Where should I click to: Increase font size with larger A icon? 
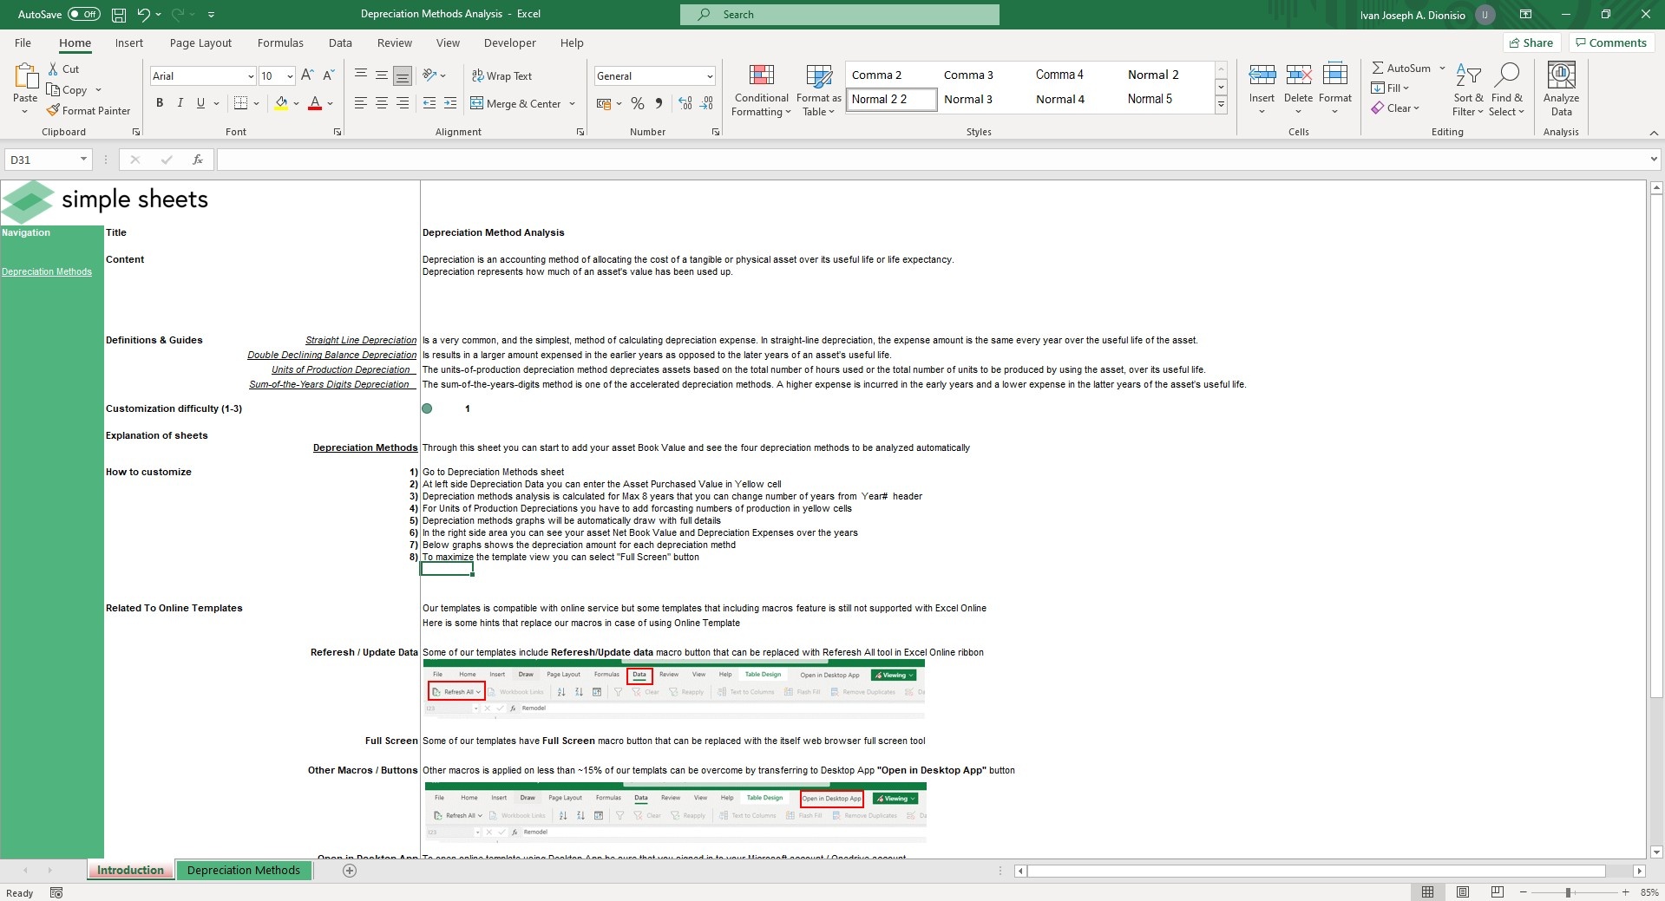(x=307, y=76)
